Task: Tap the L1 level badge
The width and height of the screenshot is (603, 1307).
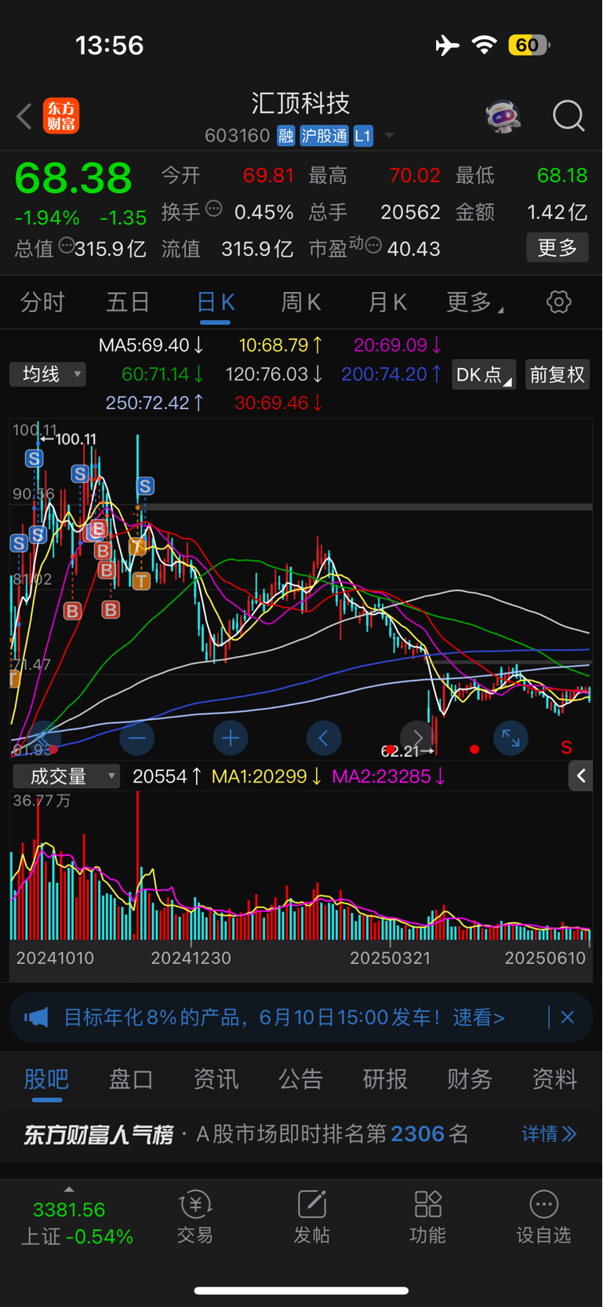Action: tap(362, 136)
